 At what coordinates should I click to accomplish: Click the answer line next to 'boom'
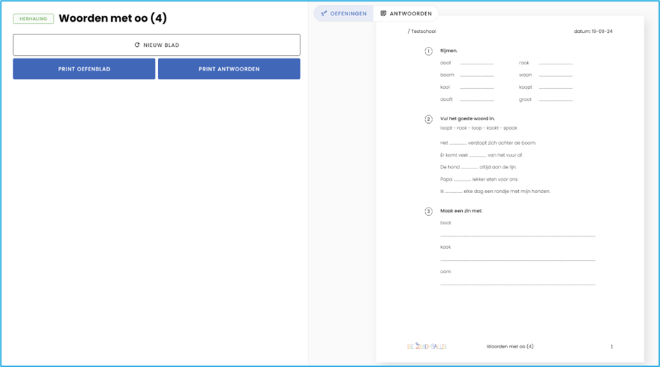[476, 76]
